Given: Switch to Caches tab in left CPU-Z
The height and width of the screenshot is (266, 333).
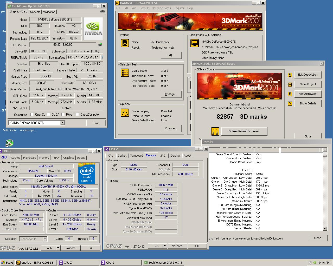Looking at the screenshot, I should pyautogui.click(x=16, y=158).
